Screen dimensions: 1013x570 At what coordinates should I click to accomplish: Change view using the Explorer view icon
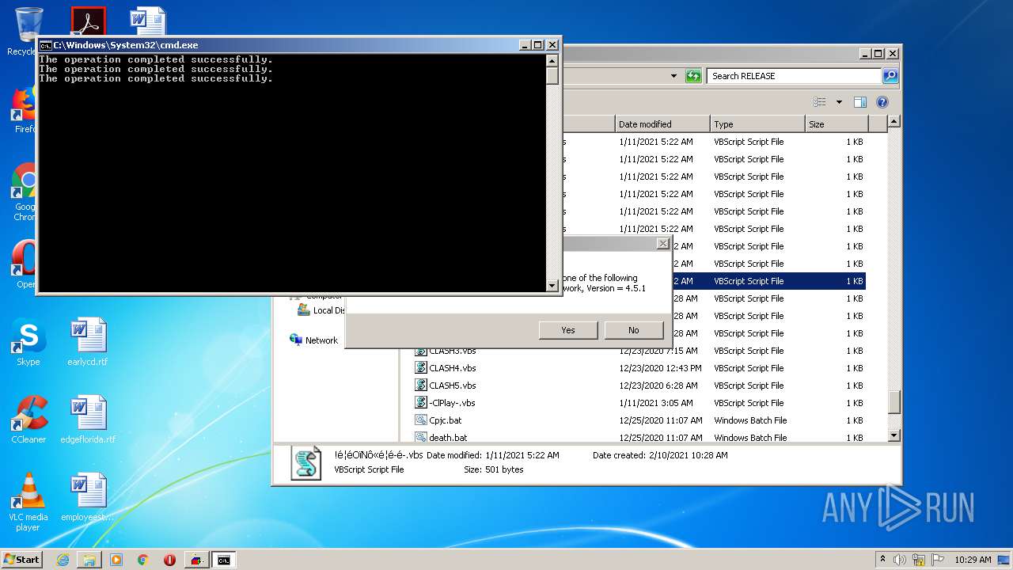820,102
